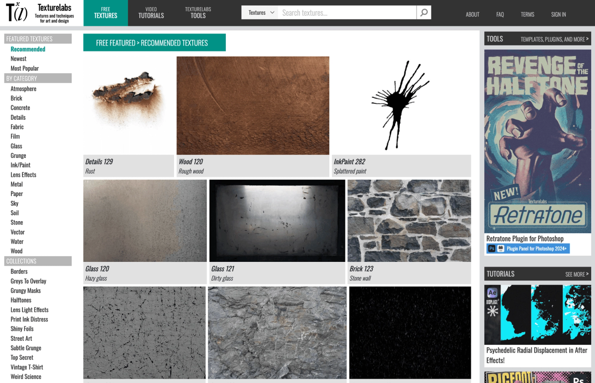595x383 pixels.
Task: Open the Lens Light Effects collection
Action: pyautogui.click(x=30, y=310)
